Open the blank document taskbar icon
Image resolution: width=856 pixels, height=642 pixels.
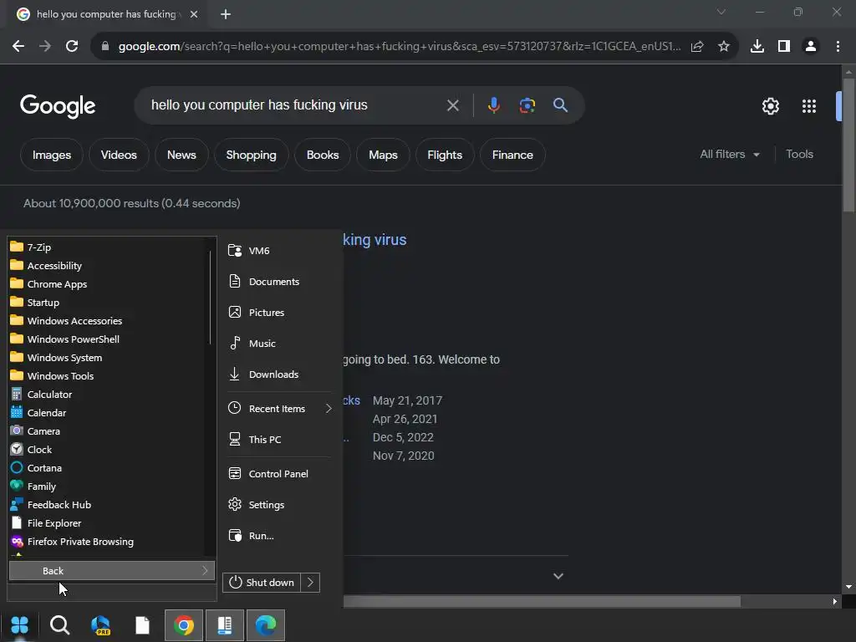point(142,625)
